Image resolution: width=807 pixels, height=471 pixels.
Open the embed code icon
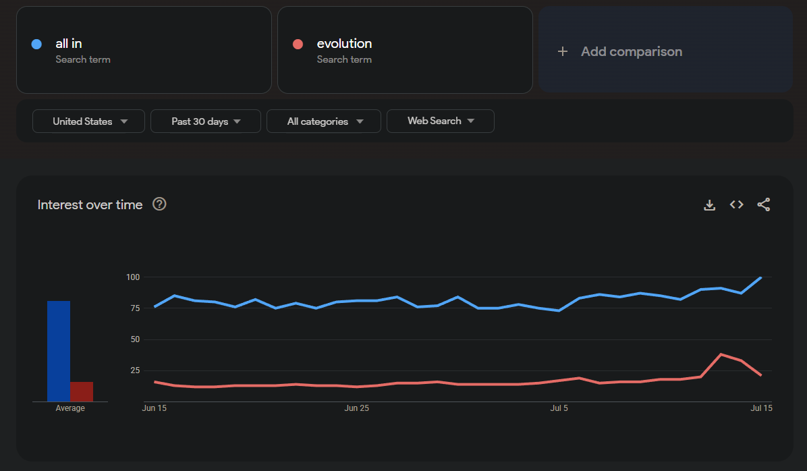pyautogui.click(x=737, y=205)
